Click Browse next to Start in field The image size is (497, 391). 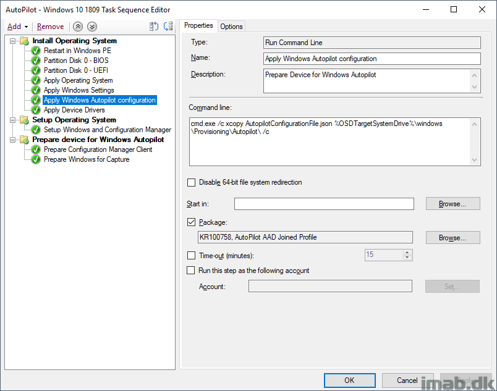[x=452, y=204]
